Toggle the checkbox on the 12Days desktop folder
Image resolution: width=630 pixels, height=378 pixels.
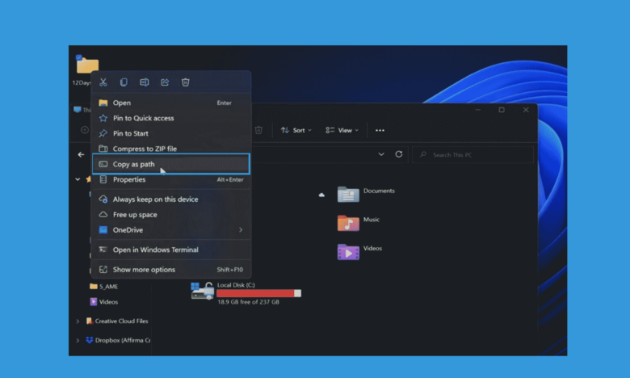click(80, 58)
